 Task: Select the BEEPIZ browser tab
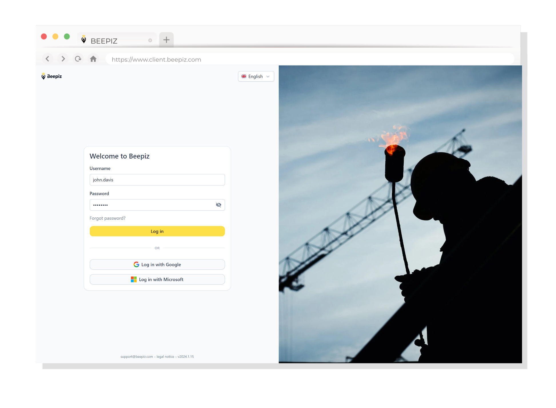tap(117, 40)
